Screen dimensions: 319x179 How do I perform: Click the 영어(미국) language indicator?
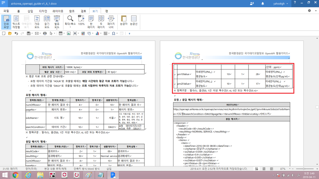click(x=31, y=169)
